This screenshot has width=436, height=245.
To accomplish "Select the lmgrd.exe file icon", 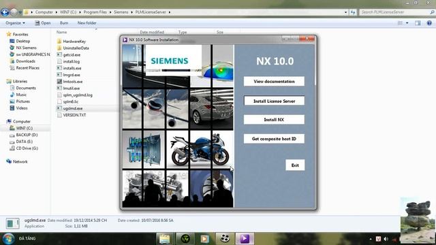I will pyautogui.click(x=59, y=75).
